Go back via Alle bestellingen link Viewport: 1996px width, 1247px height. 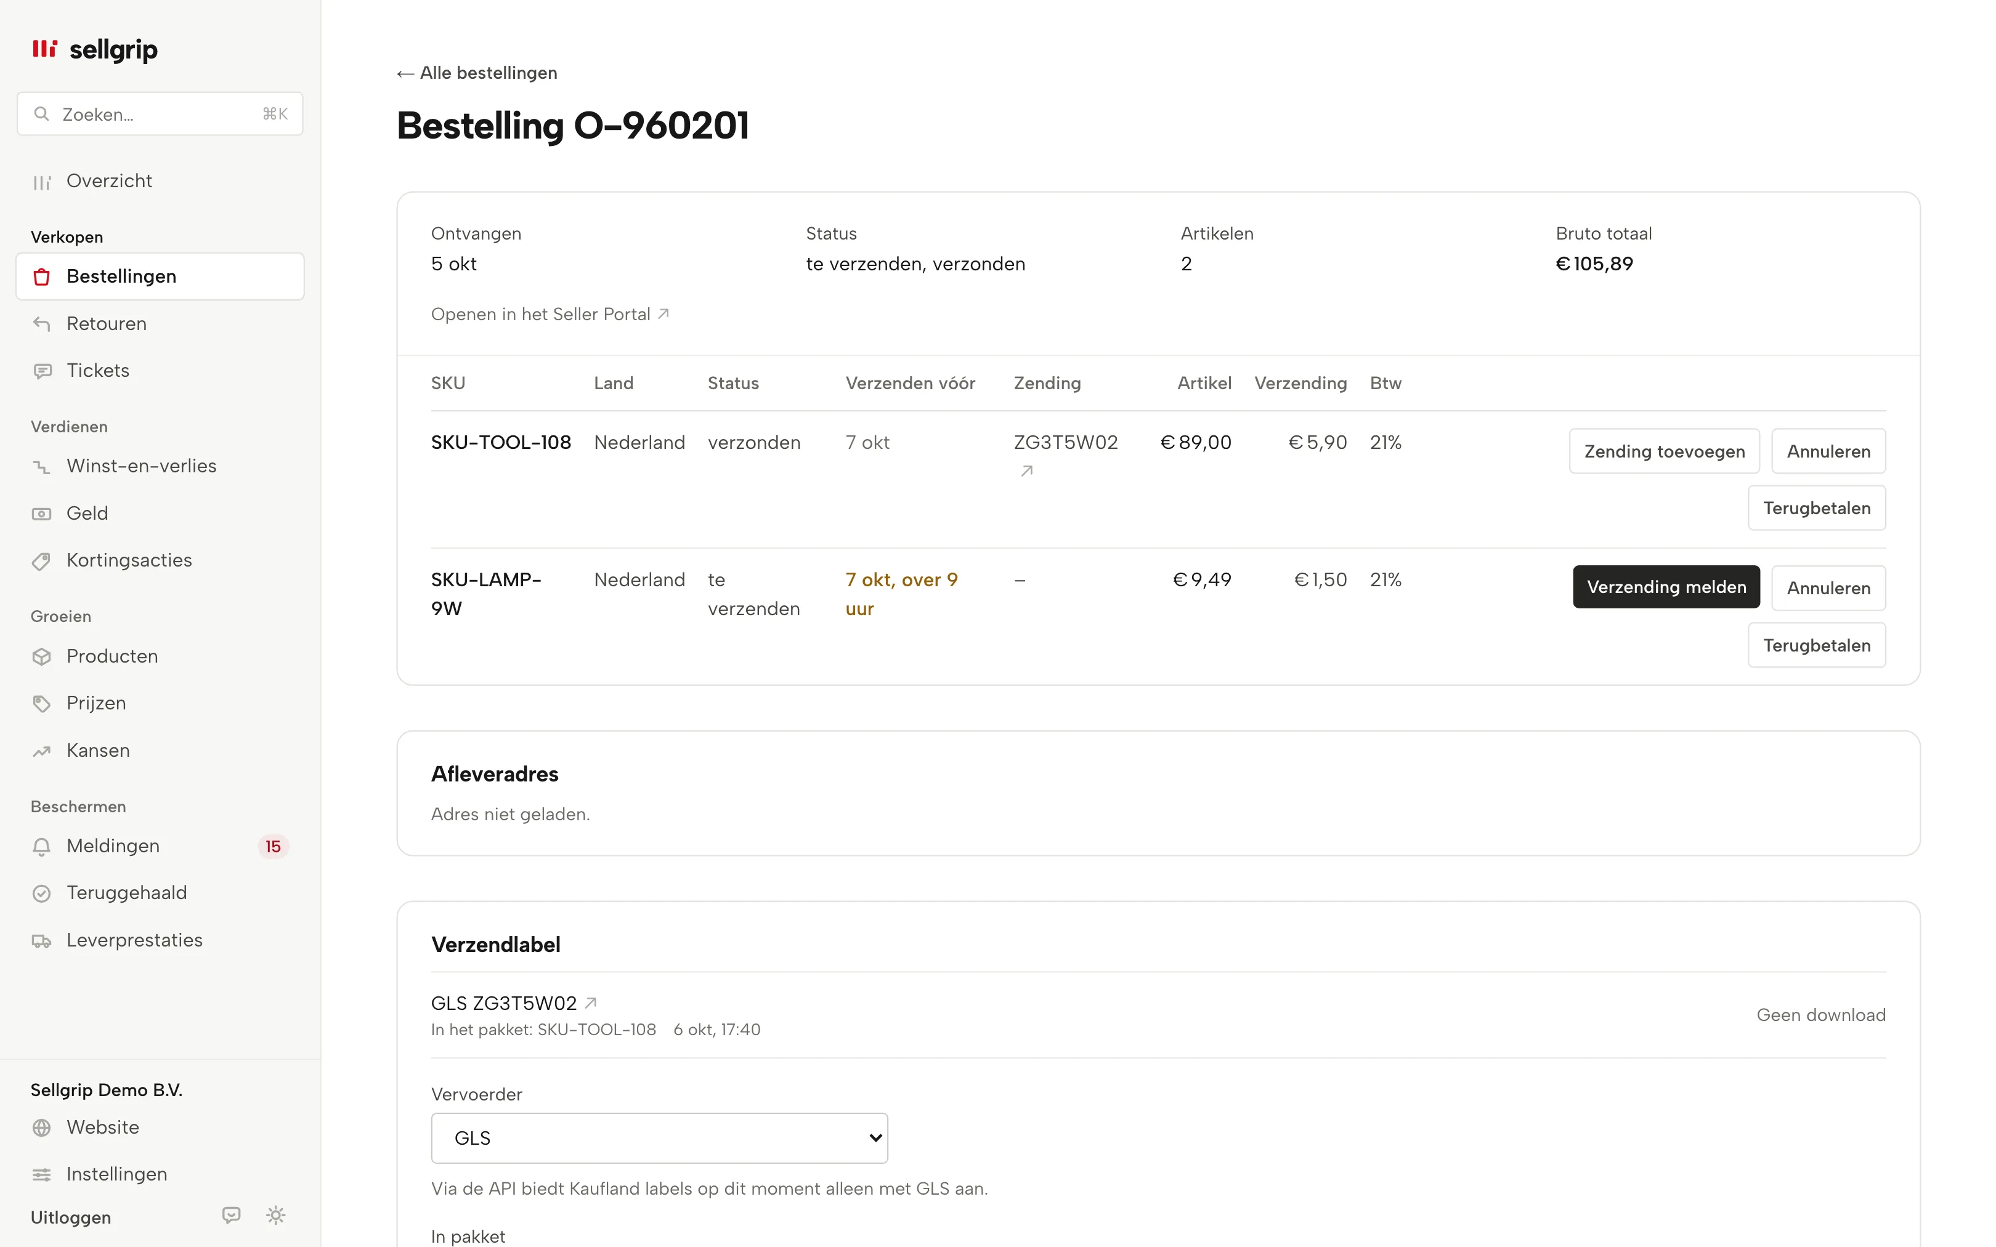[x=477, y=73]
